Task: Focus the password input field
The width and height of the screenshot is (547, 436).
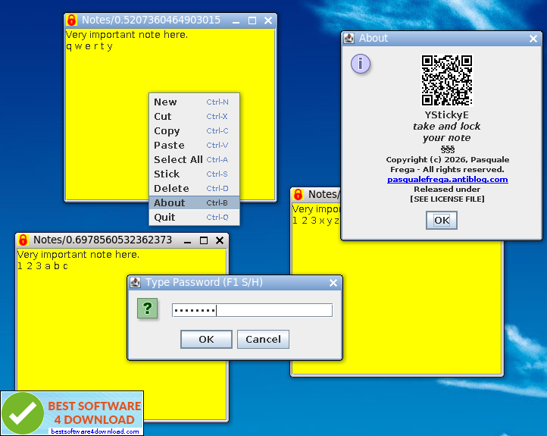Action: 252,310
